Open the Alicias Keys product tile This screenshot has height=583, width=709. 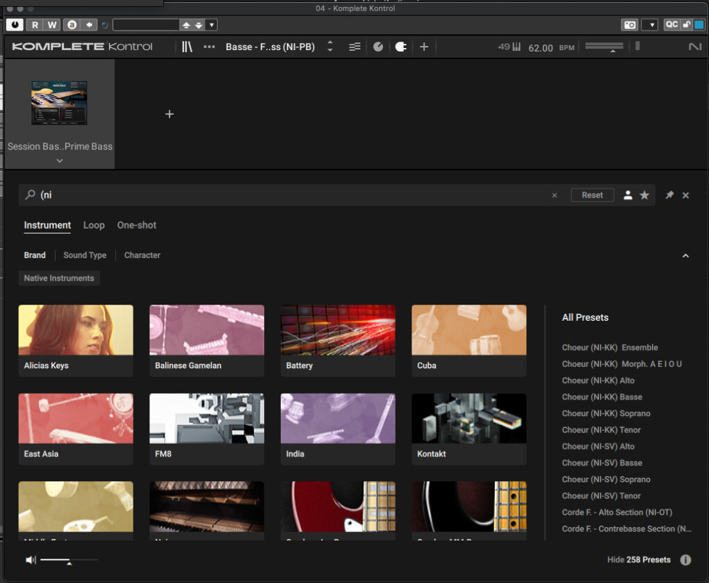(76, 340)
